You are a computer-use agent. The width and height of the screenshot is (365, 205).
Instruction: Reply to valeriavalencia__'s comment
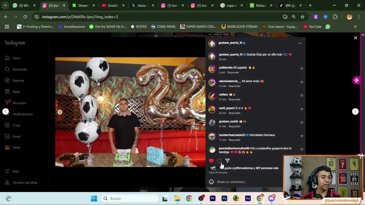tap(234, 86)
